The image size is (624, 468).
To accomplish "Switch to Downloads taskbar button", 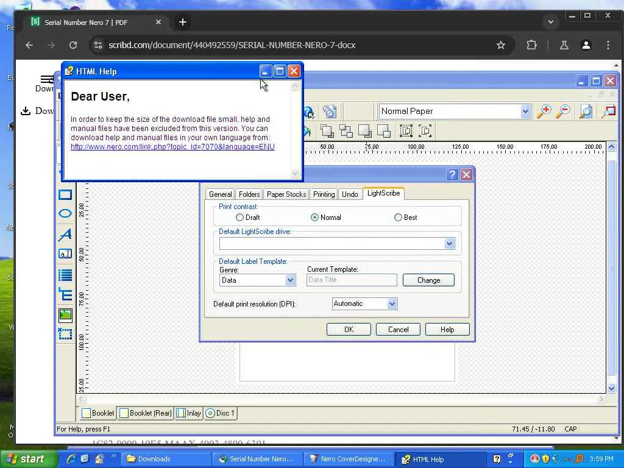I will coord(166,459).
